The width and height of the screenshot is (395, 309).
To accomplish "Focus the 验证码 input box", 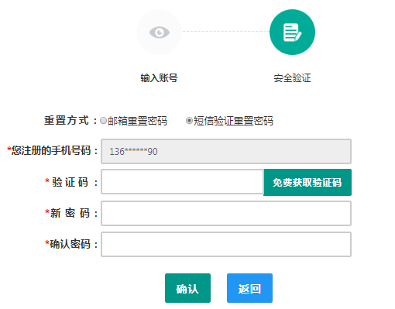I will [x=182, y=182].
